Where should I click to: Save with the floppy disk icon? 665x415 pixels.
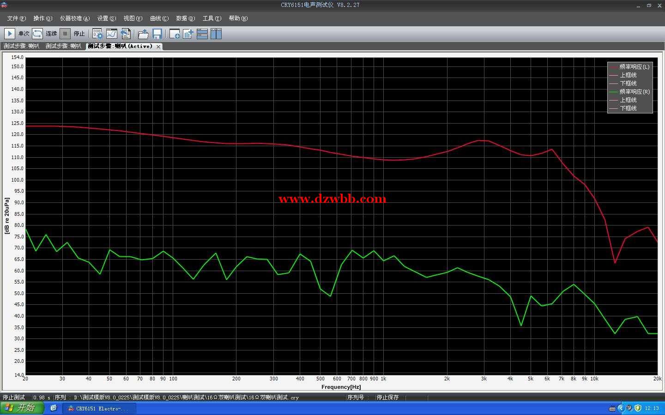tap(157, 34)
